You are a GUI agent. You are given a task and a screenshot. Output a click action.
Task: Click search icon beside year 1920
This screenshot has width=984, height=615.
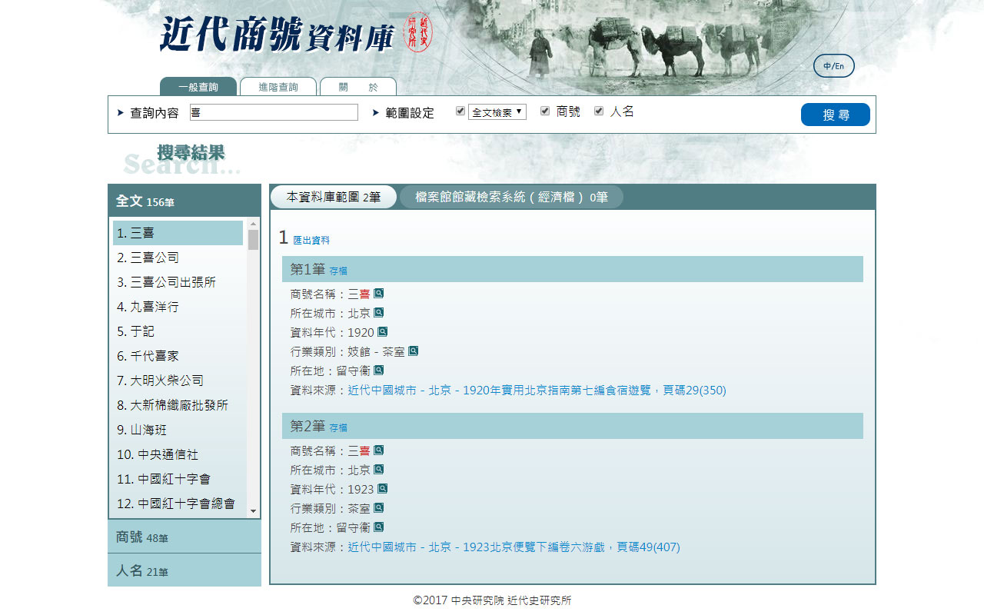[382, 331]
